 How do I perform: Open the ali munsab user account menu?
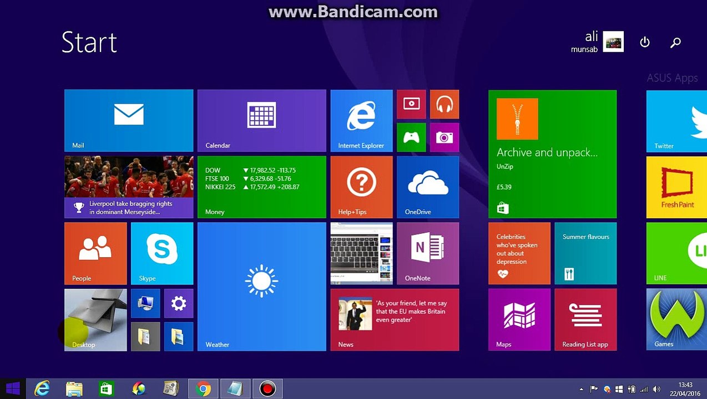coord(597,42)
